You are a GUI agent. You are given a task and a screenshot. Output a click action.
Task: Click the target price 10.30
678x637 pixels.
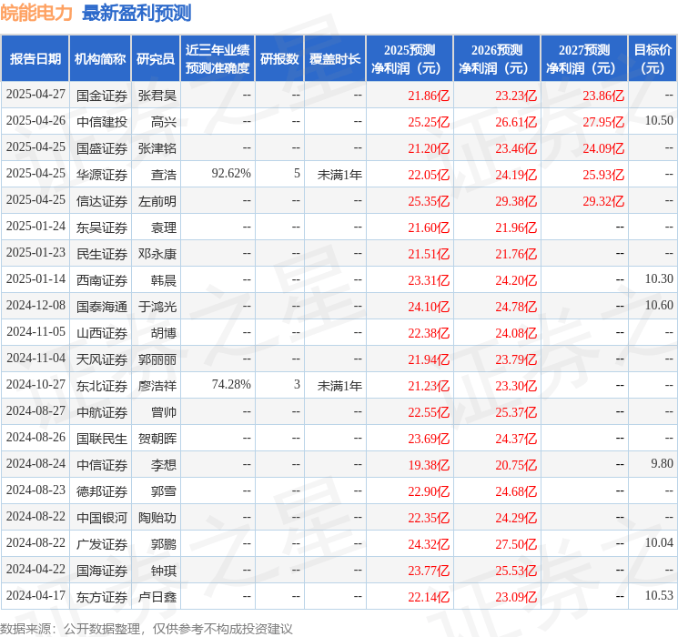pos(659,279)
